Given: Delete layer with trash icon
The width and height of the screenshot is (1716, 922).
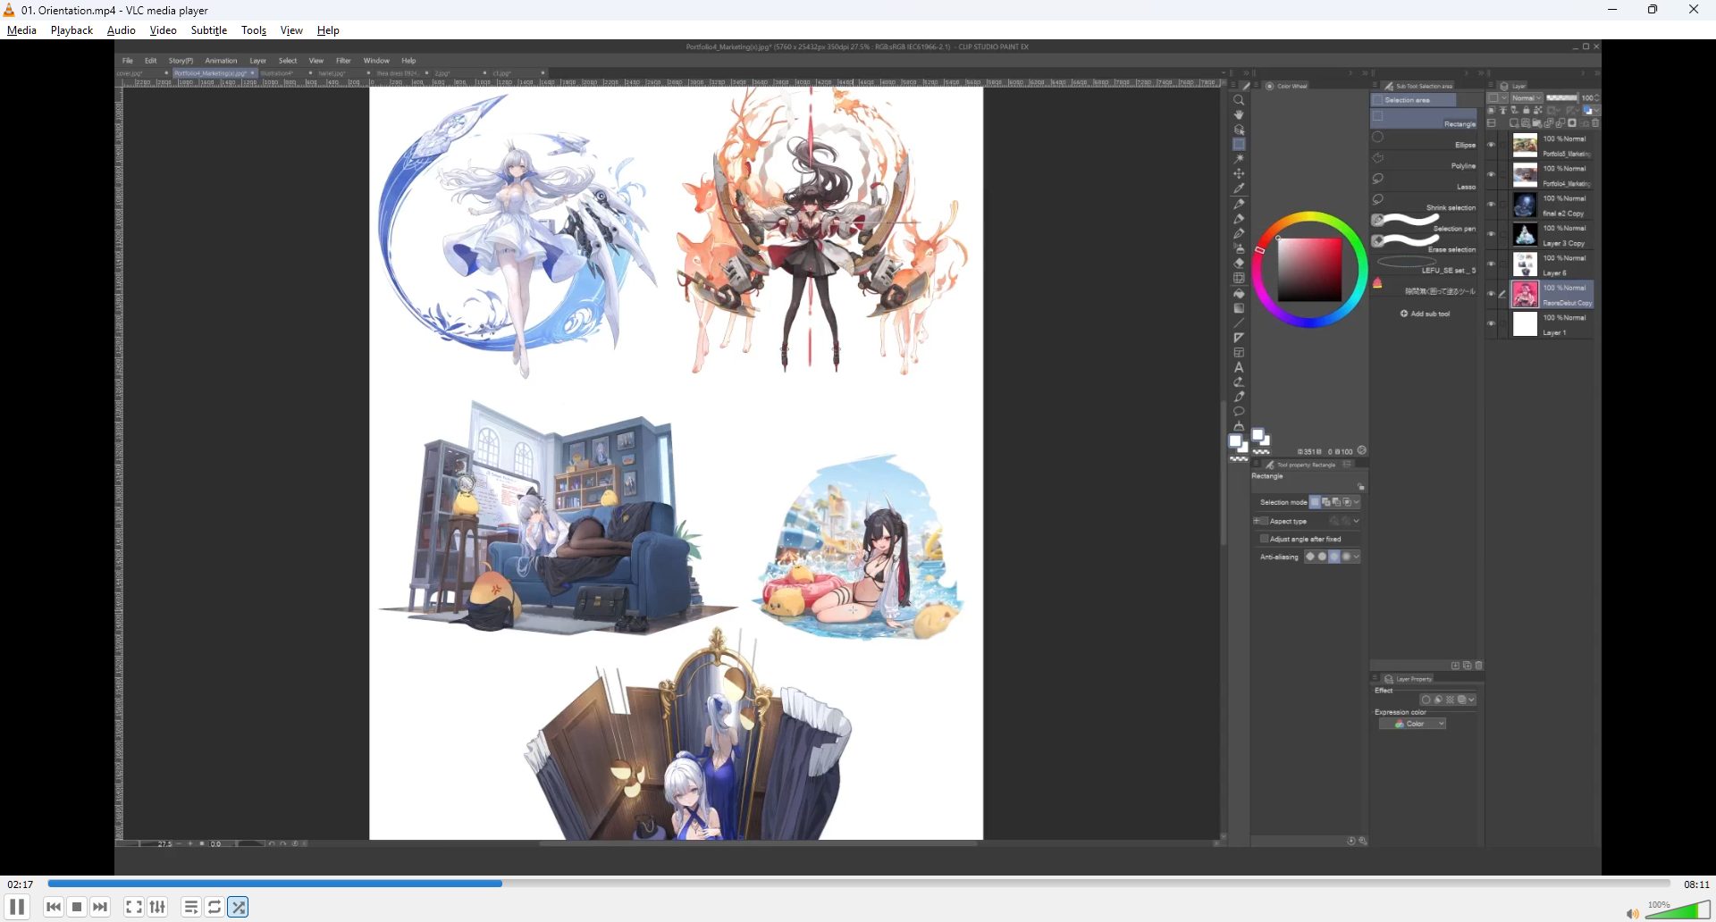Looking at the screenshot, I should 1595,123.
